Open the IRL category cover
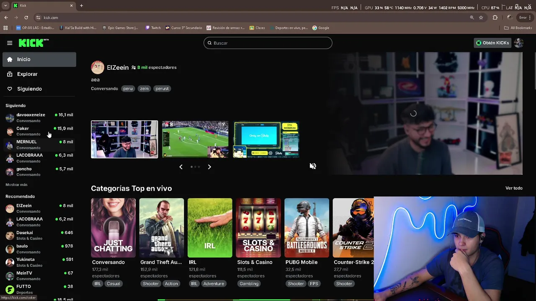The height and width of the screenshot is (301, 536). (x=210, y=228)
